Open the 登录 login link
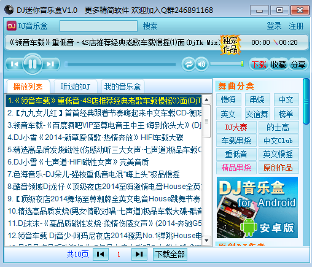This screenshot has height=267, width=312. click(x=274, y=26)
